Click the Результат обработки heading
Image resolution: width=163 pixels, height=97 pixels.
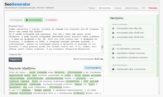pyautogui.click(x=22, y=68)
